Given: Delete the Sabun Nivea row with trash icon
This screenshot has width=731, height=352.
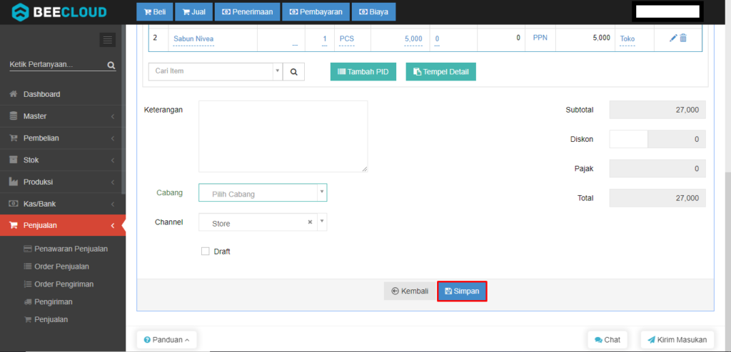Looking at the screenshot, I should click(x=683, y=38).
